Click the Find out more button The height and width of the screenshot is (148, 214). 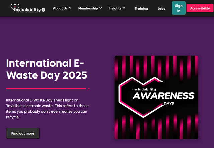point(23,133)
